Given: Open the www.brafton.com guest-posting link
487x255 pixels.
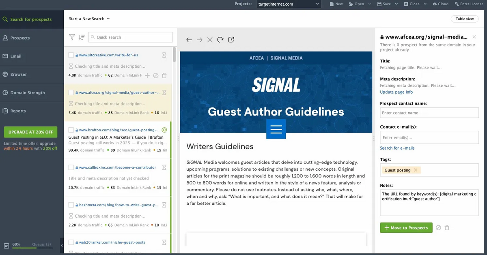Looking at the screenshot, I should pos(119,130).
